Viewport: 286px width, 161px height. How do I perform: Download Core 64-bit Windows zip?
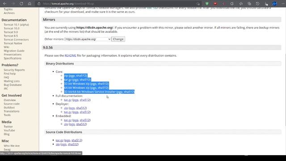pos(77,88)
